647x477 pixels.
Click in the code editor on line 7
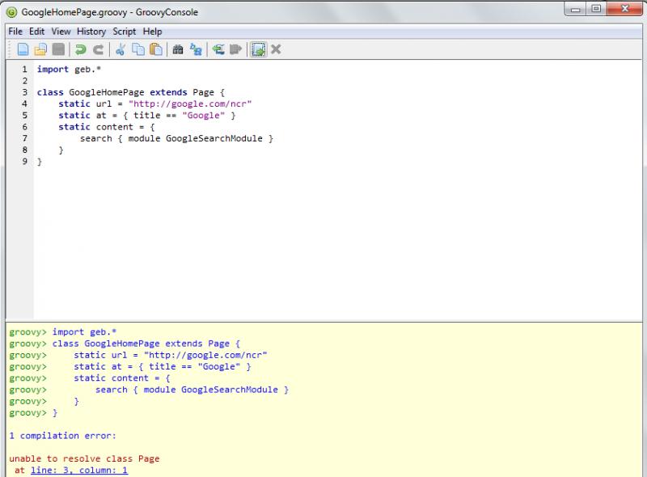click(x=176, y=139)
